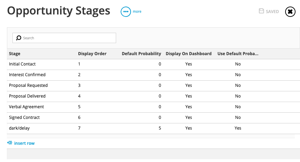Sort by Display Order column header
The height and width of the screenshot is (162, 300).
tap(92, 54)
